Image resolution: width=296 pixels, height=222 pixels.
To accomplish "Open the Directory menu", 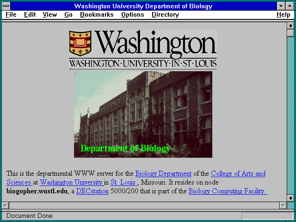I will 165,14.
